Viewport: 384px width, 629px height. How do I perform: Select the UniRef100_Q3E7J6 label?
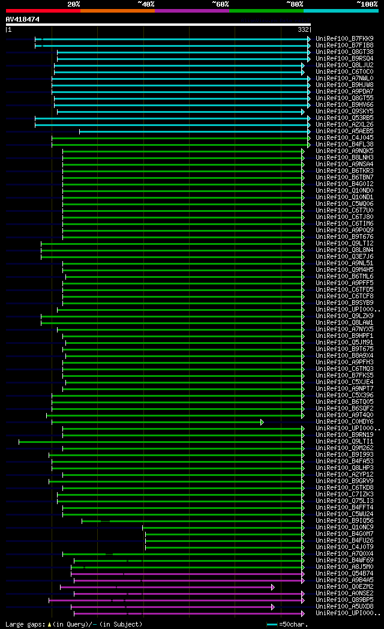344,257
